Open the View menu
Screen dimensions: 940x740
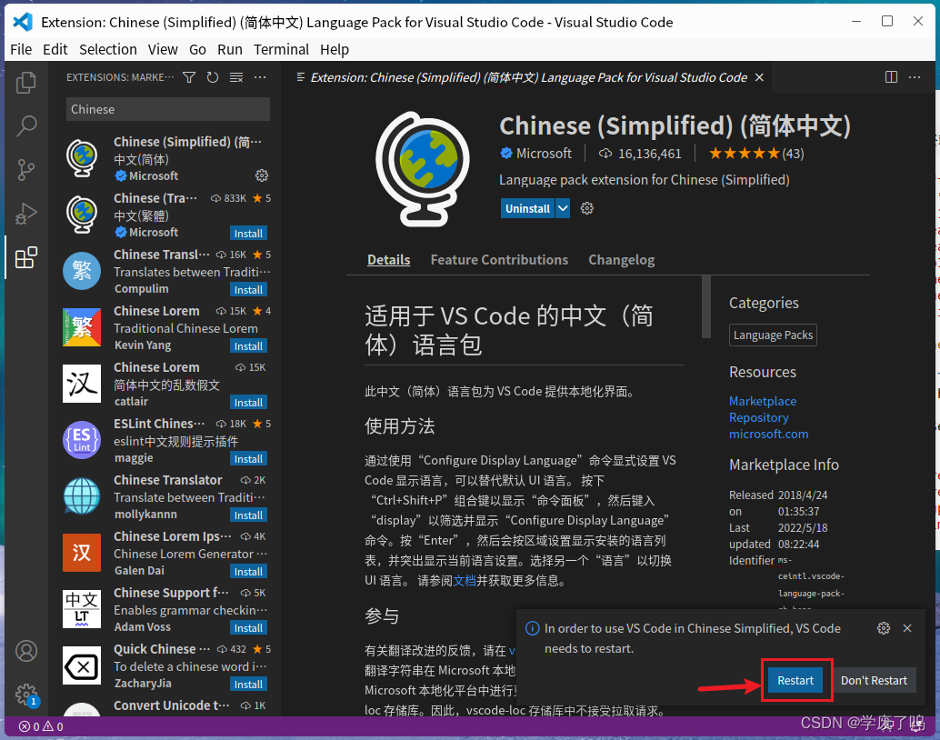point(163,49)
